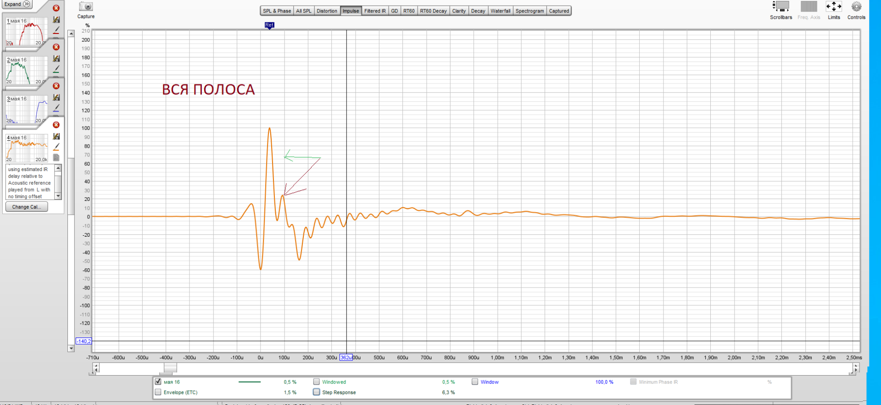Switch to the SPL & Phase tab
Image resolution: width=881 pixels, height=405 pixels.
(x=277, y=11)
